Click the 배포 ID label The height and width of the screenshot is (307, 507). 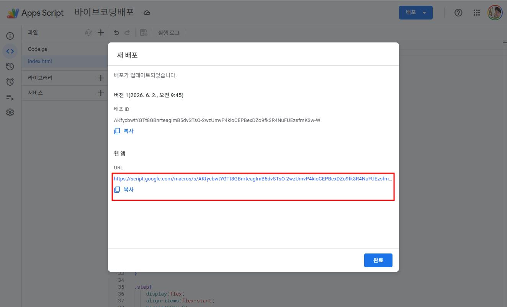(x=121, y=109)
